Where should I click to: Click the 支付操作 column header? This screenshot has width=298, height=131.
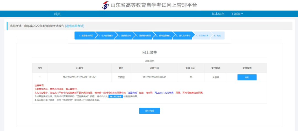(247, 68)
